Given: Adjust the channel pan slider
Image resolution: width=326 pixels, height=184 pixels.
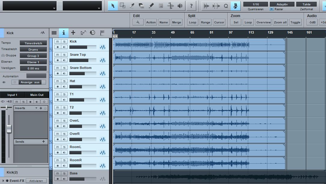Looking at the screenshot, I should click(6, 107).
